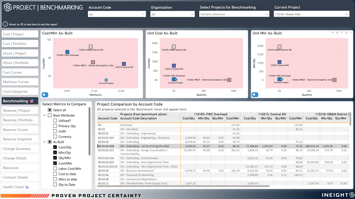
Task: Click the info icon beside the hover hint
Action: (5, 24)
